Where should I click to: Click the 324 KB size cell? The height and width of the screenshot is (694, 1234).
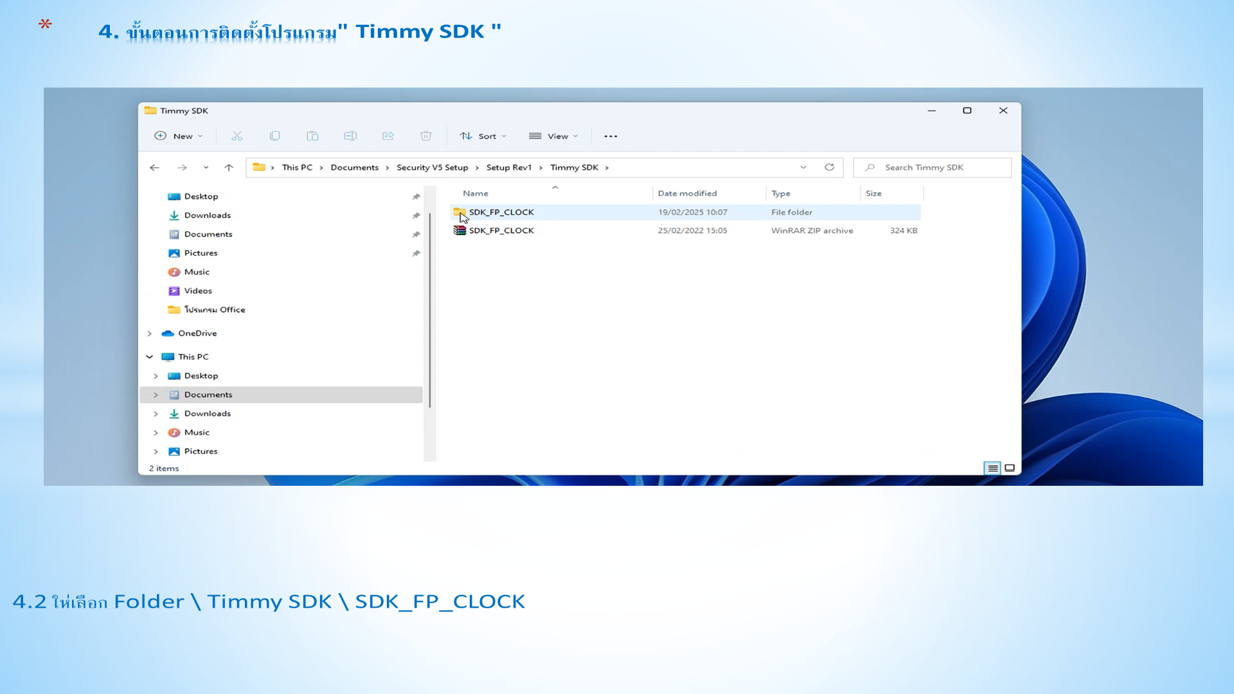pyautogui.click(x=903, y=231)
